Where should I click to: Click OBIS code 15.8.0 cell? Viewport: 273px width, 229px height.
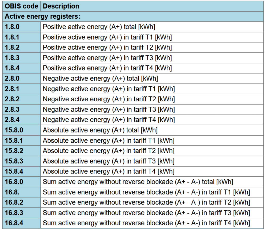tap(22, 130)
